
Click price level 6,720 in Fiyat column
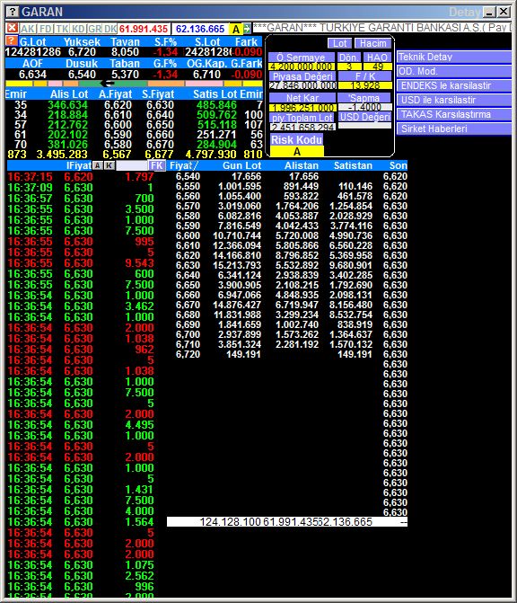click(188, 354)
